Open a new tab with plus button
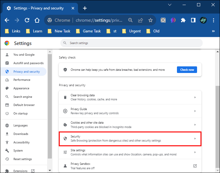 coord(85,8)
